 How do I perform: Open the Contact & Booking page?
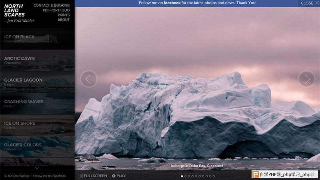52,6
